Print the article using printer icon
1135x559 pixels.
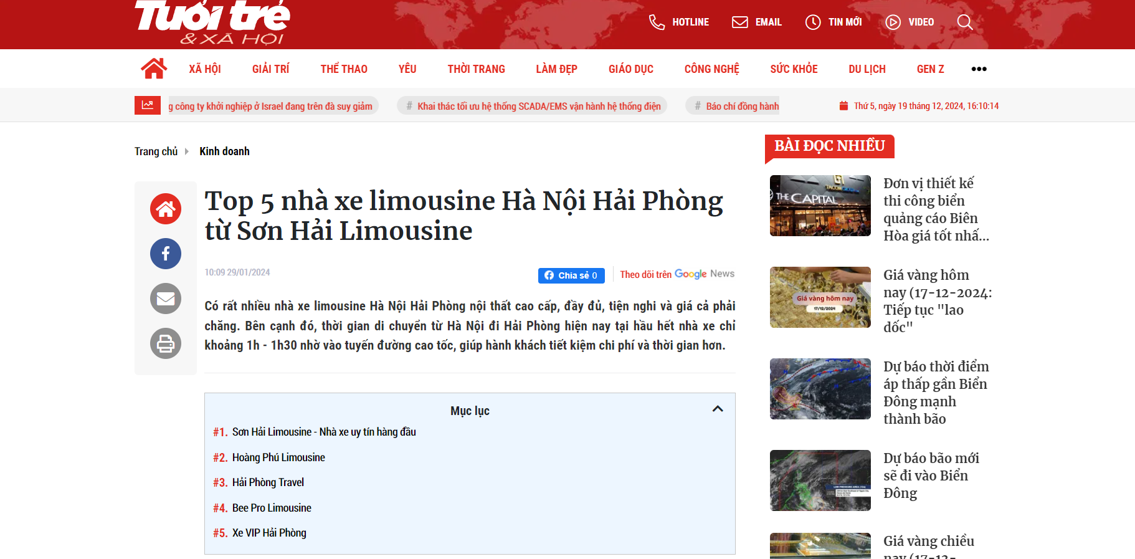166,343
